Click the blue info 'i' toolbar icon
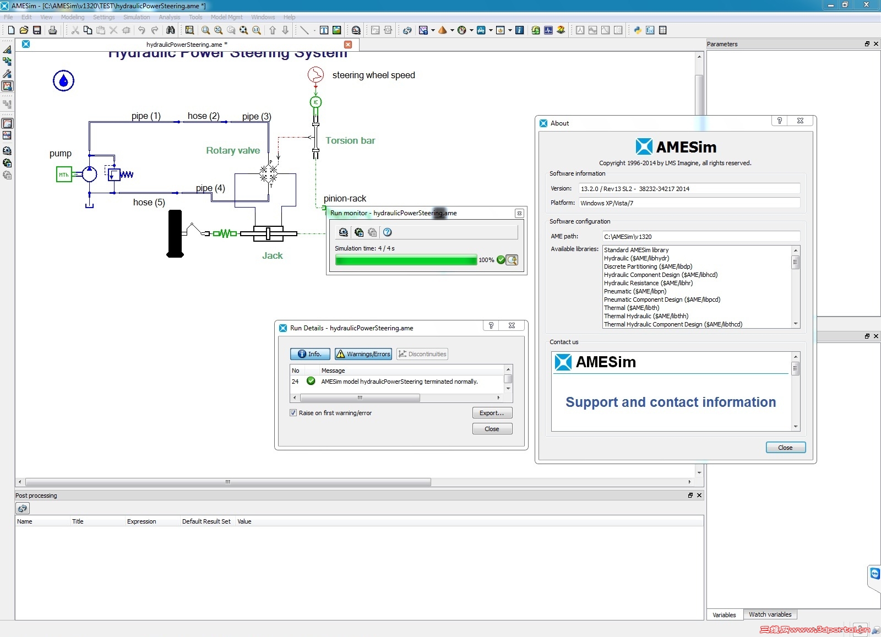This screenshot has height=637, width=881. coord(519,30)
